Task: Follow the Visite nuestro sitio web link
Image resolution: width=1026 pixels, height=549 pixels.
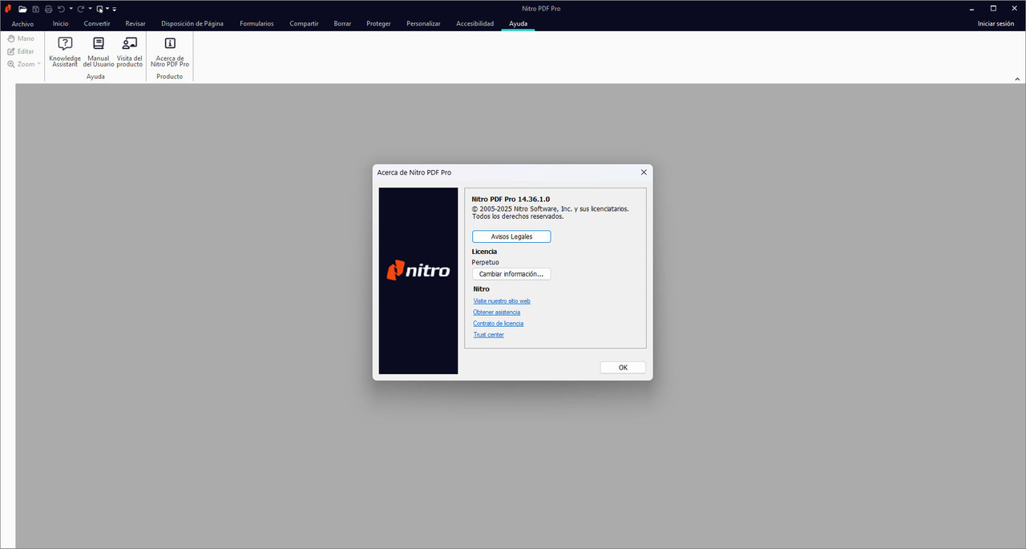Action: pyautogui.click(x=502, y=301)
